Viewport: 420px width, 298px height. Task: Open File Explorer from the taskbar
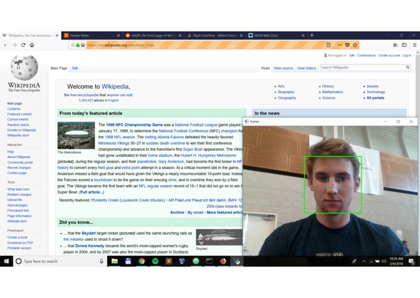click(114, 261)
